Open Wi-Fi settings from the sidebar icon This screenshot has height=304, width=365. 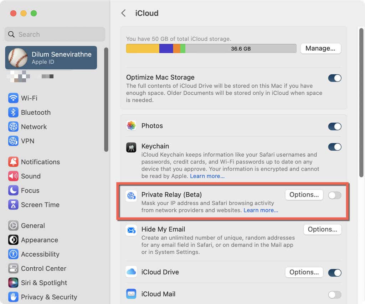(13, 98)
